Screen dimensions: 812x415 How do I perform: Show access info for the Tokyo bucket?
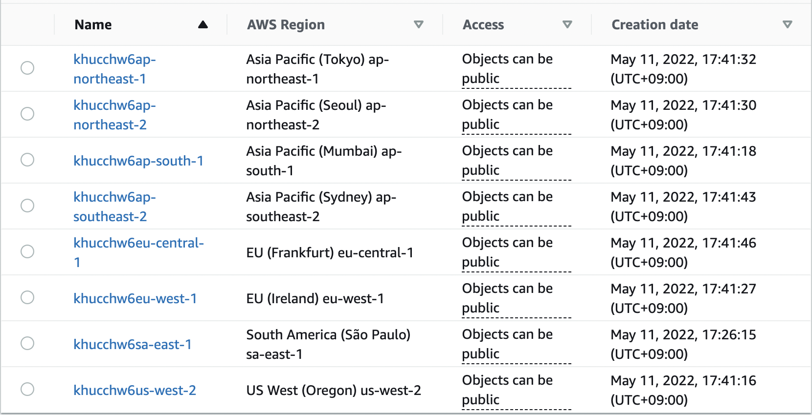[x=507, y=69]
